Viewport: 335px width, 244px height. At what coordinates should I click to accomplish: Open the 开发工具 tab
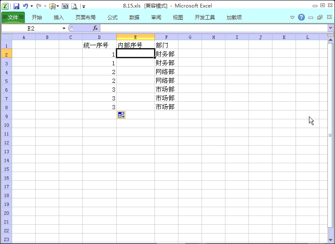(x=205, y=18)
